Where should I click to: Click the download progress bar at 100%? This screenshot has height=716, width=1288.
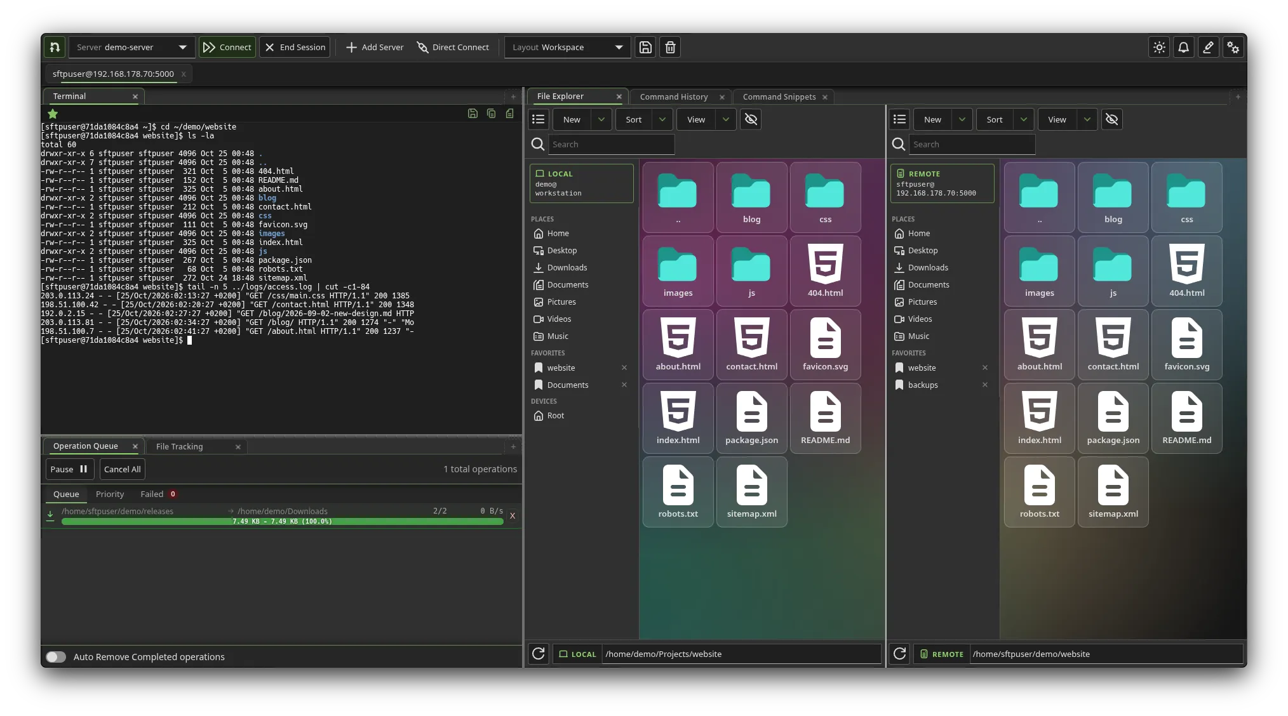282,521
